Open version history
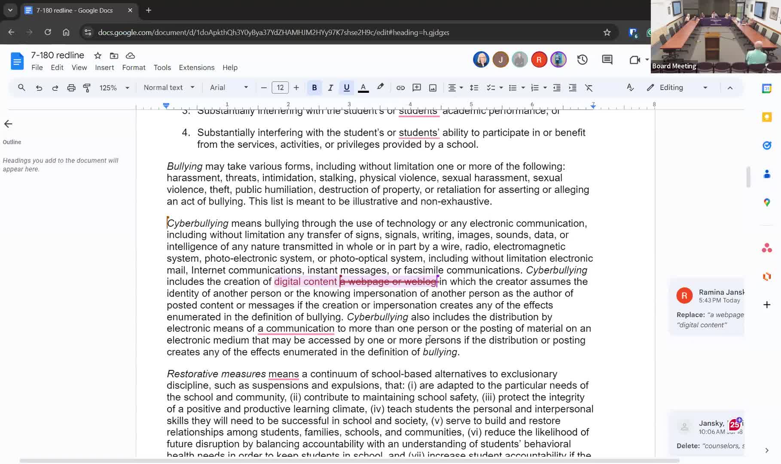The height and width of the screenshot is (464, 781). coord(583,60)
